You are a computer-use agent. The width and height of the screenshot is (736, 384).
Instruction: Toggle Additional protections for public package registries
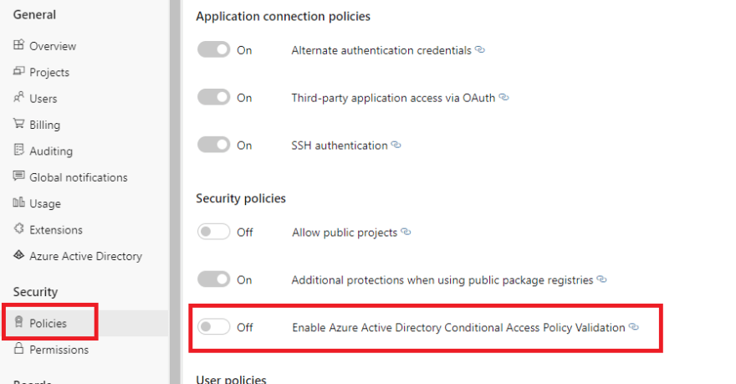[x=213, y=279]
